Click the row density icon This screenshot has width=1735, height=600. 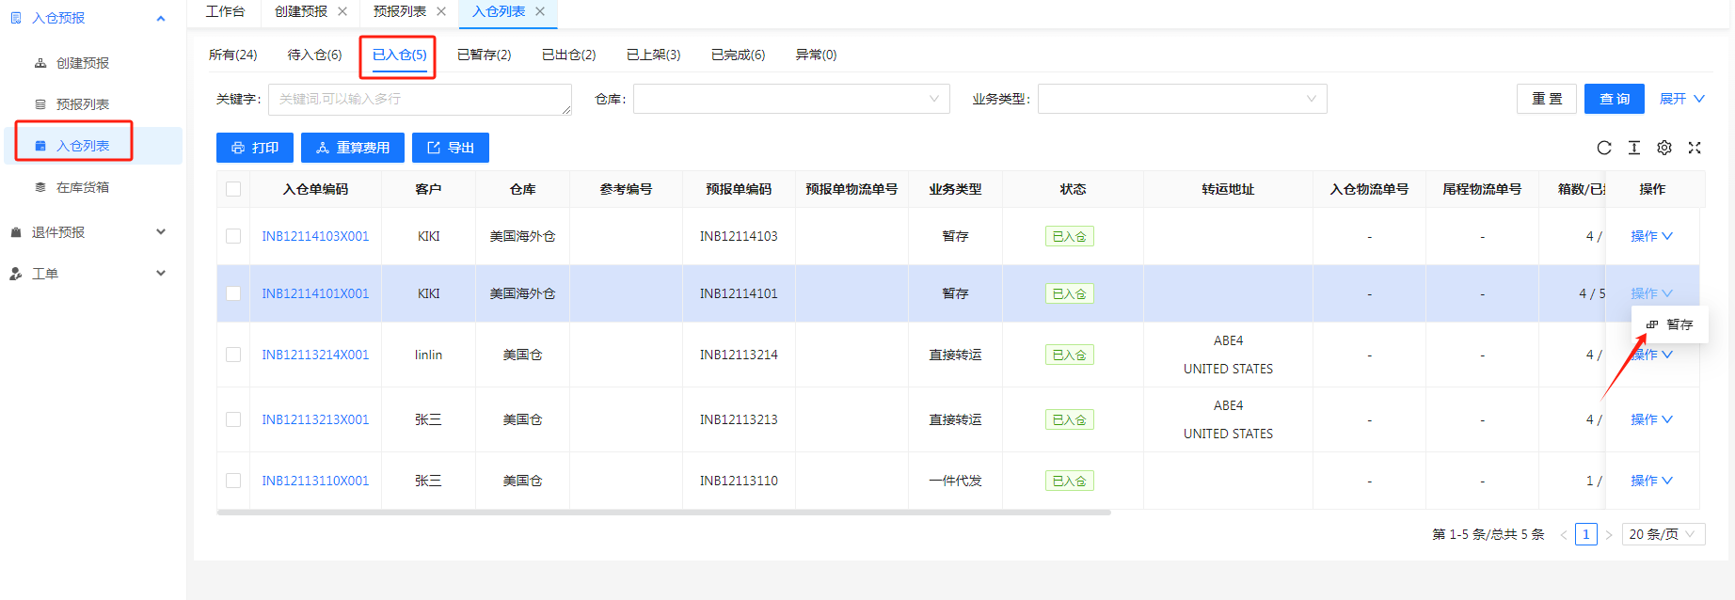[x=1634, y=148]
